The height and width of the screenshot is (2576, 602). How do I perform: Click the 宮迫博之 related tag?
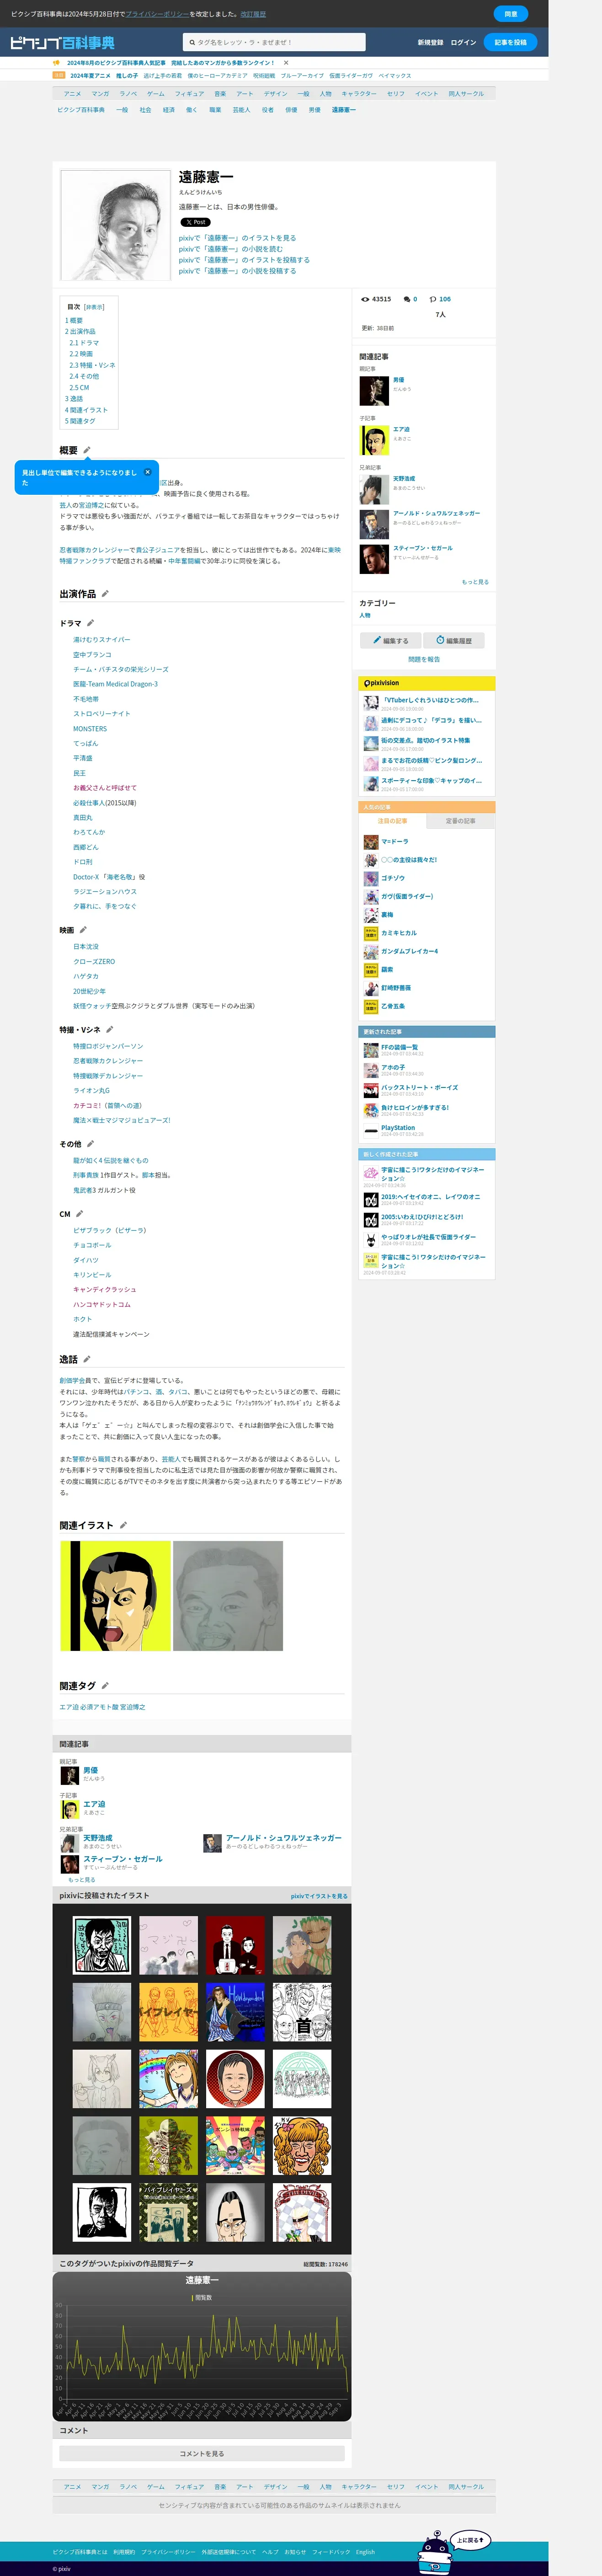133,1707
